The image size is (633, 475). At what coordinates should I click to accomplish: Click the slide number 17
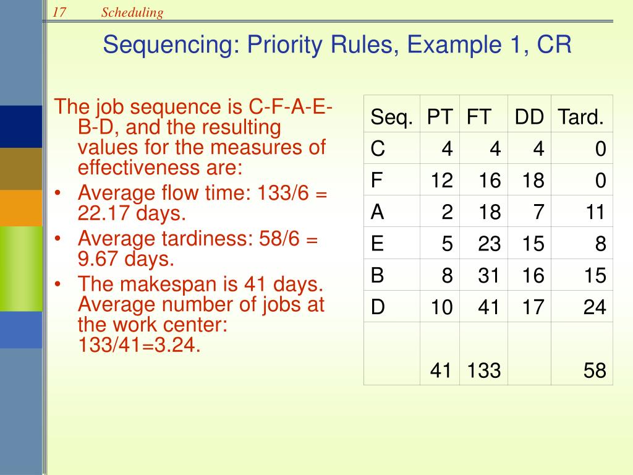59,12
